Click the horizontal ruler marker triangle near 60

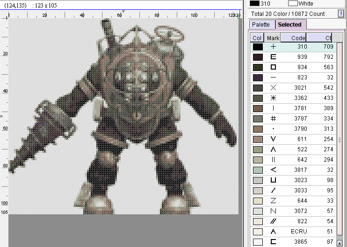123,12
